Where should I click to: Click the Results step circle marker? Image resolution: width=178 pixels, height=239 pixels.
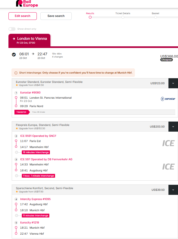point(90,17)
